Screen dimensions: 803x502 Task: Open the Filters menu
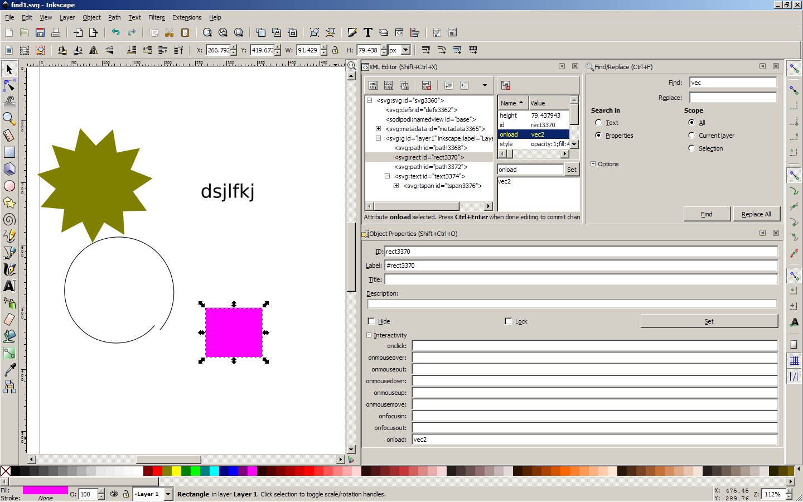156,17
